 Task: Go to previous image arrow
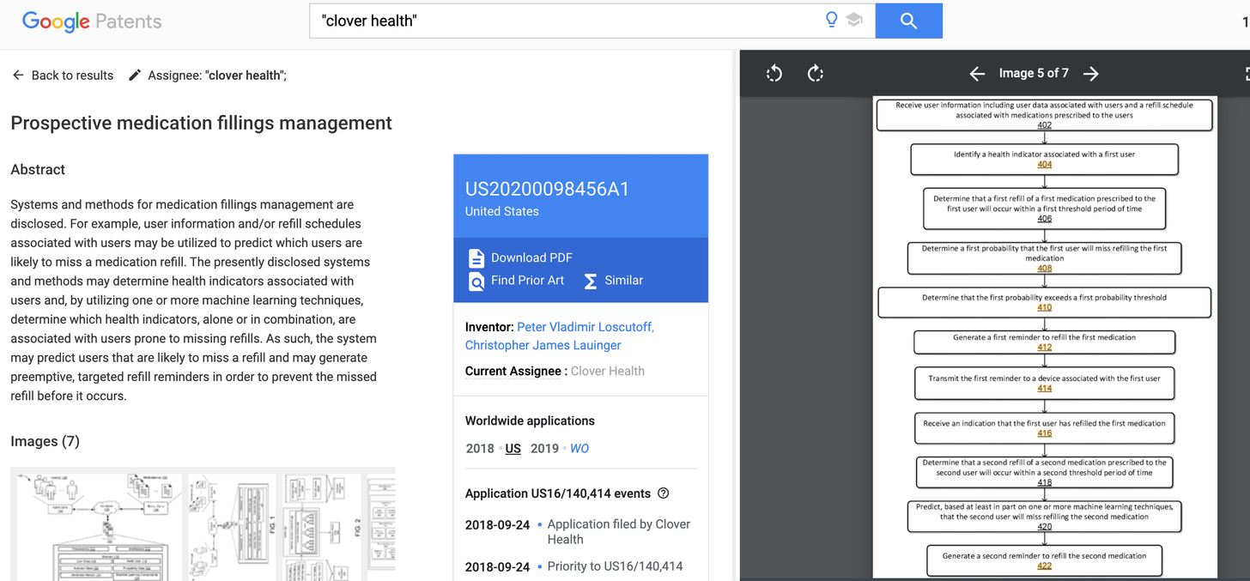[977, 74]
